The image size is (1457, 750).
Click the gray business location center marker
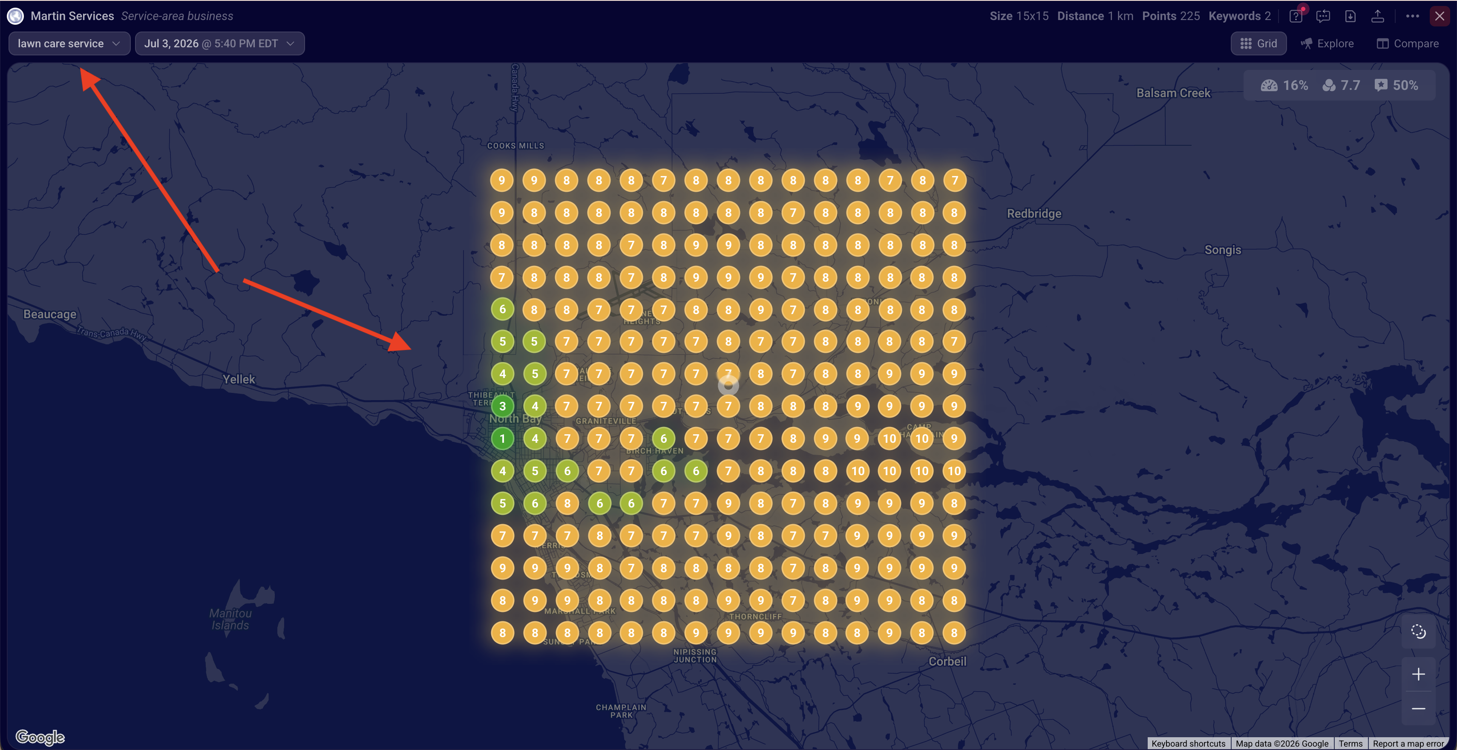pyautogui.click(x=728, y=385)
